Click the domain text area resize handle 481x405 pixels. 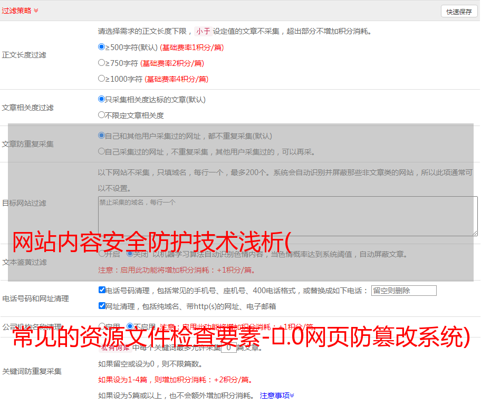pos(475,233)
